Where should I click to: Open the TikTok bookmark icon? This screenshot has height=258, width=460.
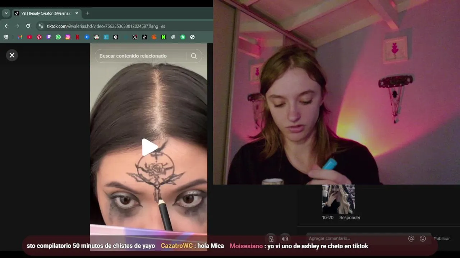pyautogui.click(x=144, y=37)
